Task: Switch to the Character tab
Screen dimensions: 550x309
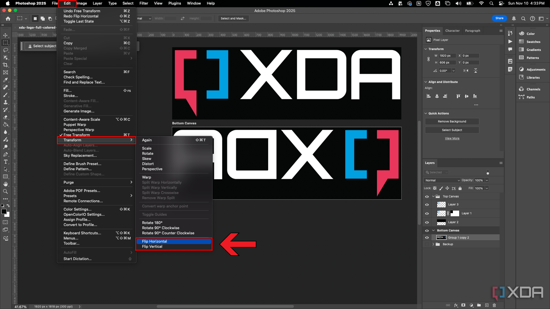Action: [x=452, y=31]
